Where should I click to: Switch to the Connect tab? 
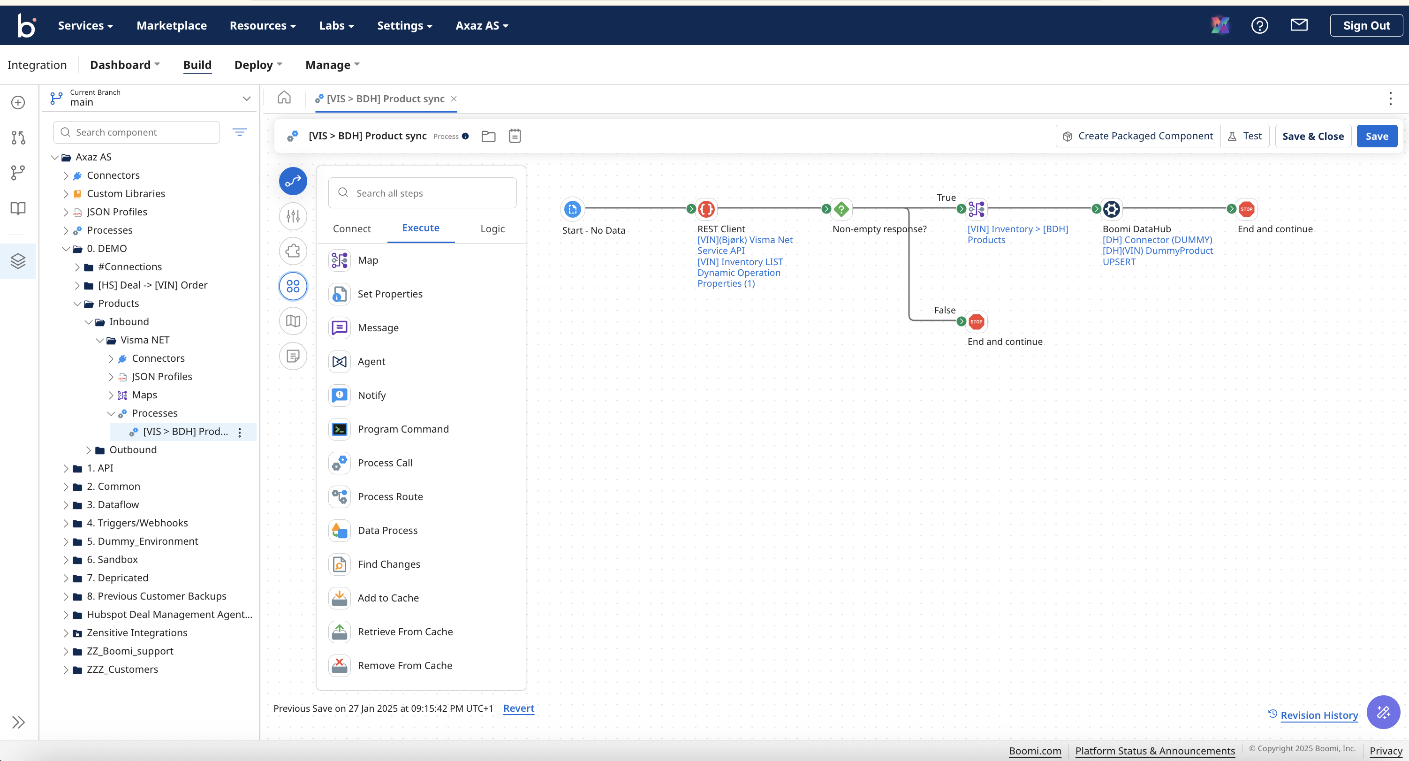(351, 228)
